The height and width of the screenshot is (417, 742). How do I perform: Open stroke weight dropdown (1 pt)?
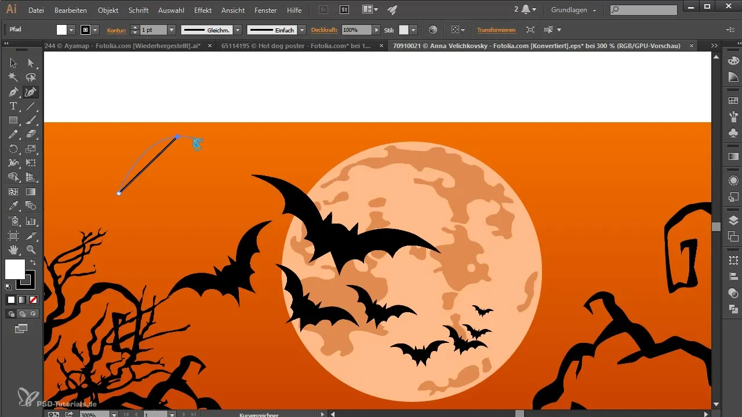click(x=172, y=30)
